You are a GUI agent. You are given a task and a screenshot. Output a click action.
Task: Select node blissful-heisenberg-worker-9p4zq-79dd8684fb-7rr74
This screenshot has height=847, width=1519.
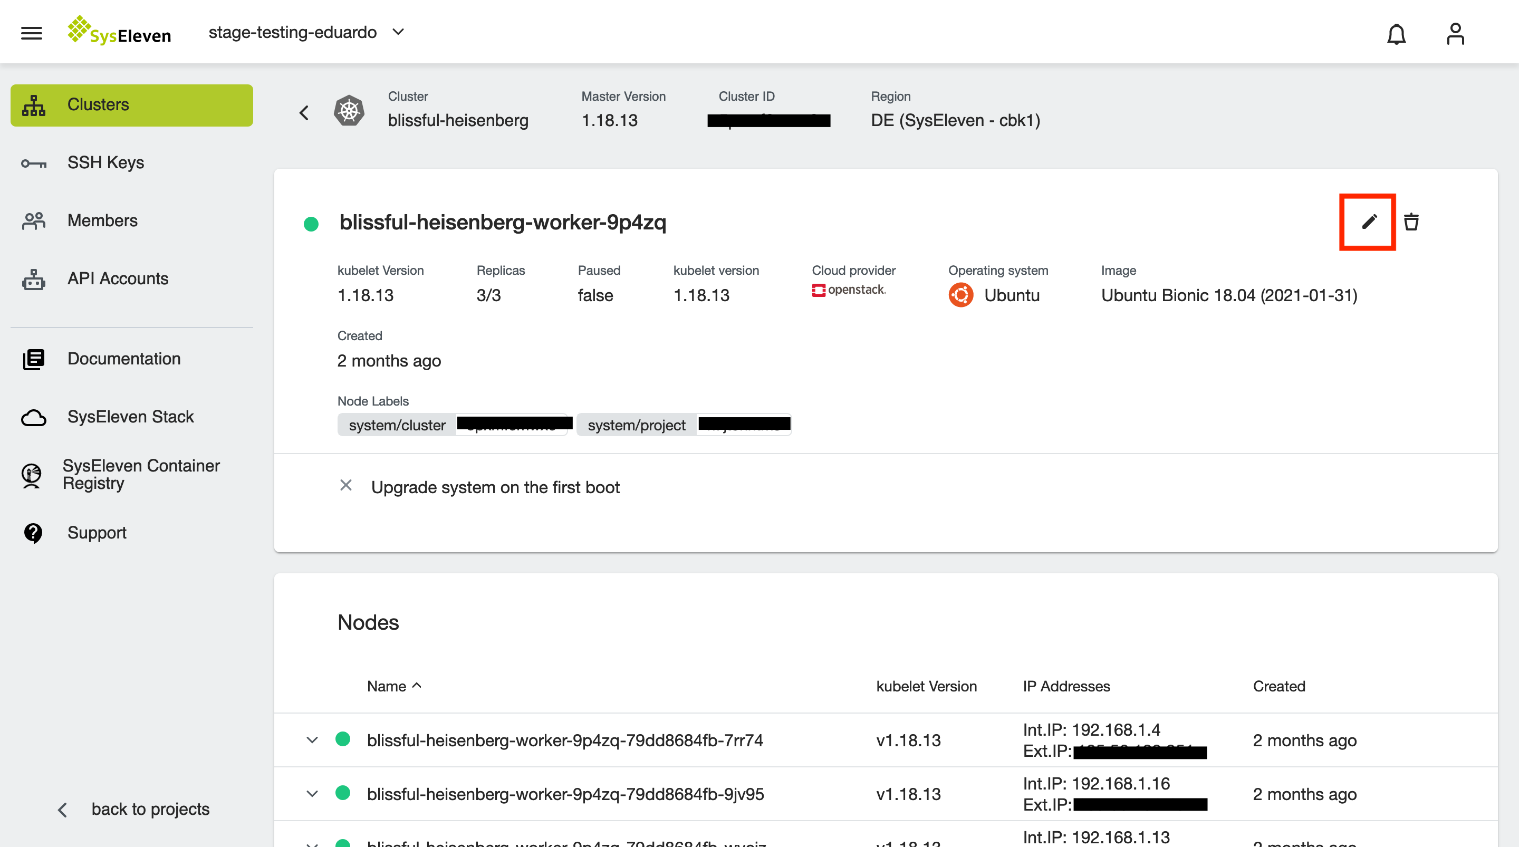click(564, 740)
